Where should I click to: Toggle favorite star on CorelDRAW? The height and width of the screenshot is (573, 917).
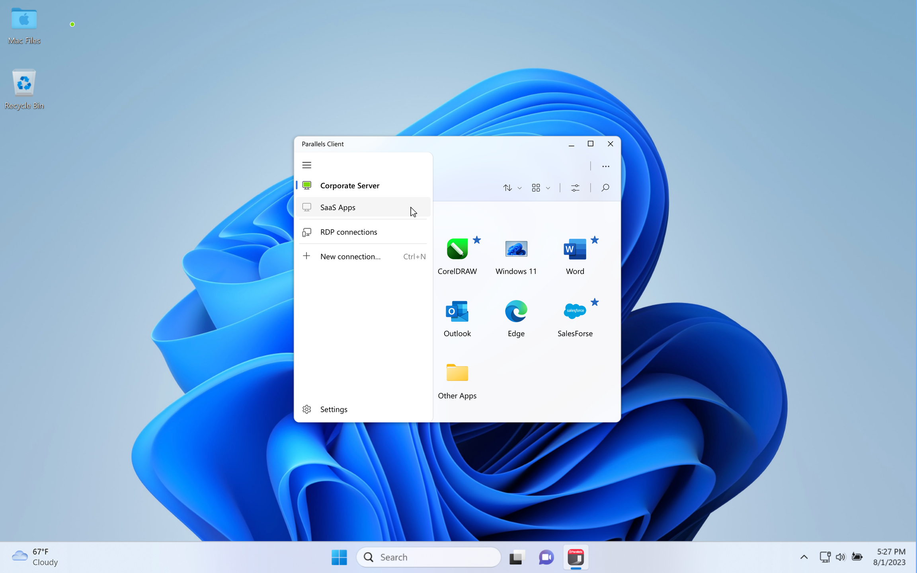click(x=477, y=240)
